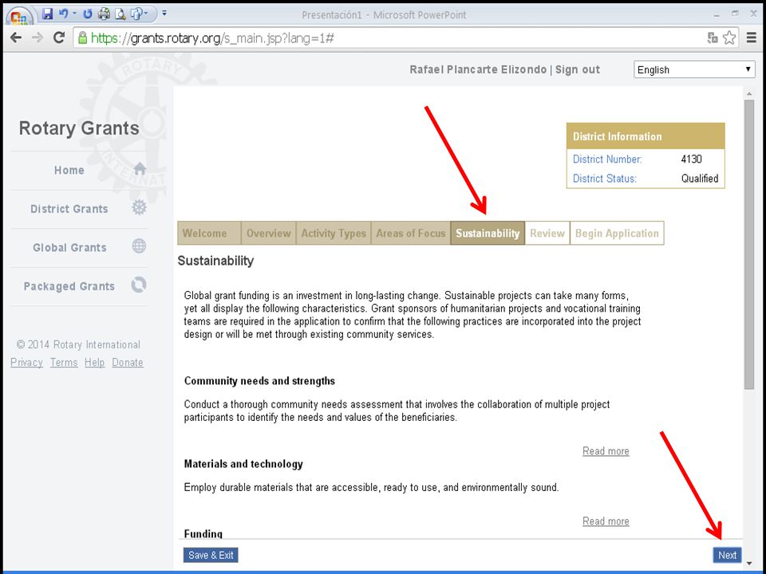Viewport: 766px width, 574px height.
Task: Click the Packaged Grants circular icon
Action: pyautogui.click(x=139, y=285)
